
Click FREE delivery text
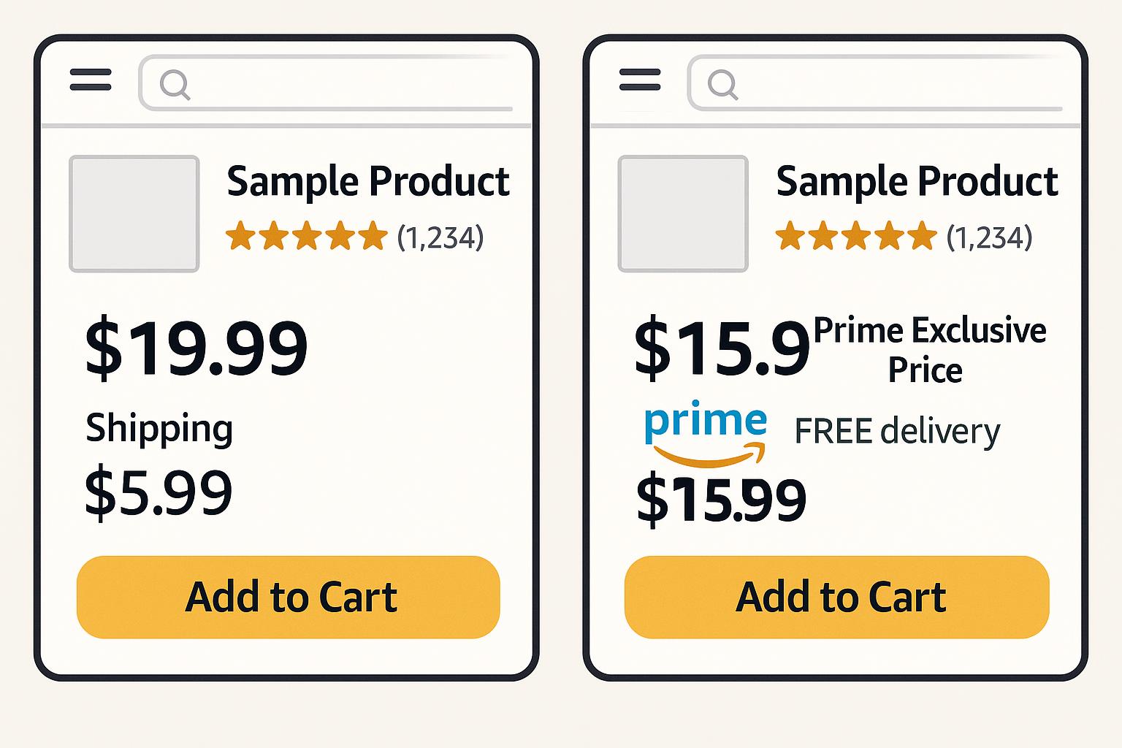coord(897,431)
